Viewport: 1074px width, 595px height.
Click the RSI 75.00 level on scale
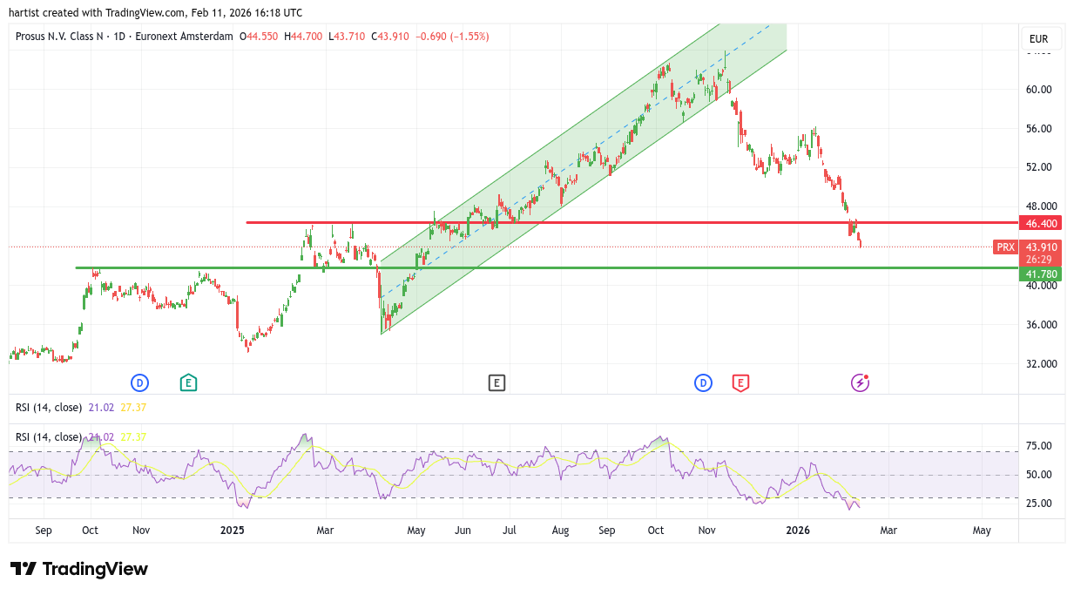coord(1038,446)
